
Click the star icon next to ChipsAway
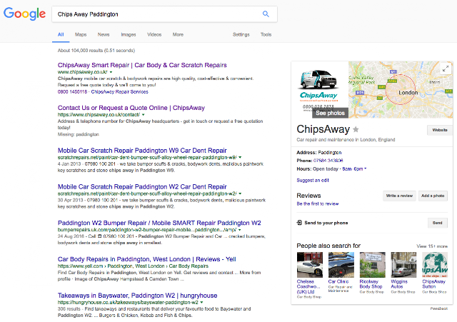(356, 129)
